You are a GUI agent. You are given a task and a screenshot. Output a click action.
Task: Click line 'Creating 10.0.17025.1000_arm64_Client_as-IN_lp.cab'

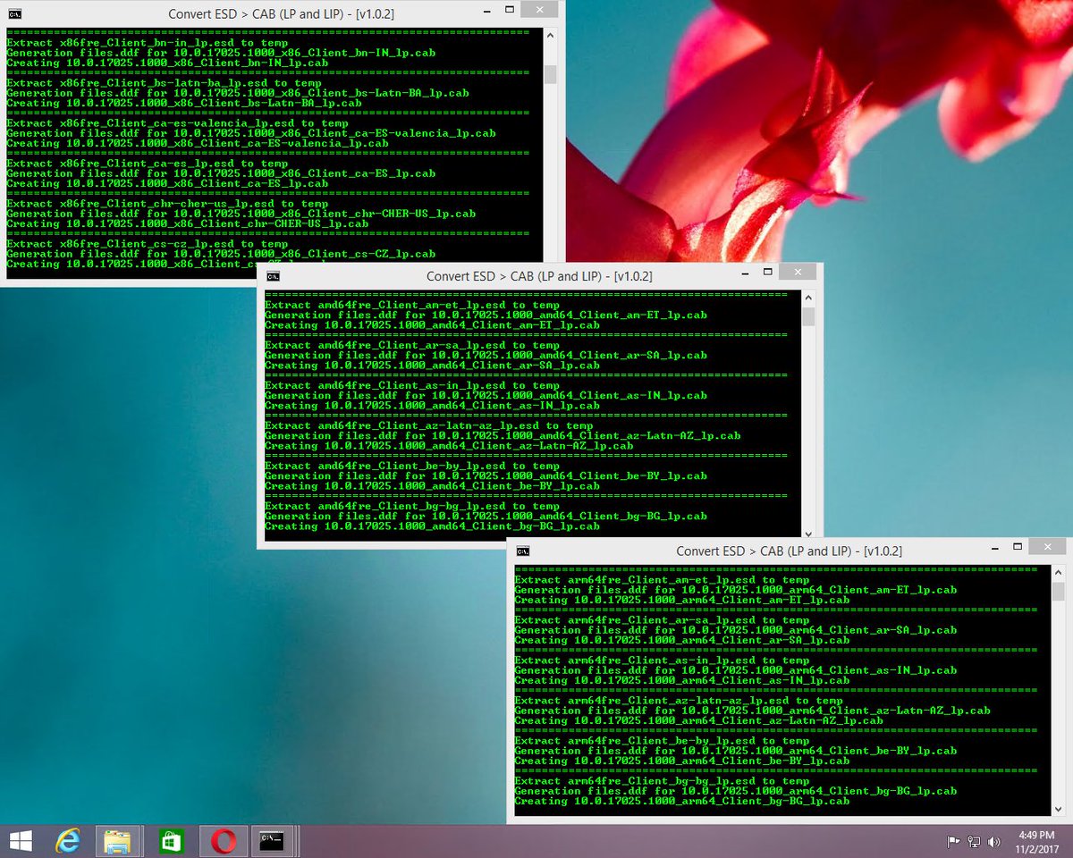point(682,680)
